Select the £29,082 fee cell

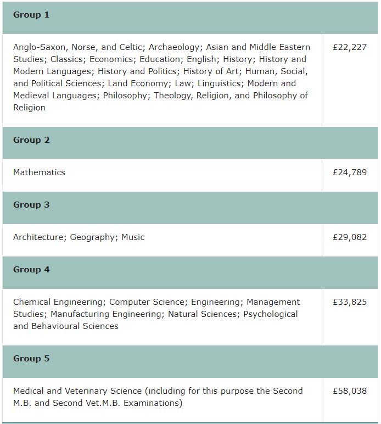pyautogui.click(x=350, y=237)
